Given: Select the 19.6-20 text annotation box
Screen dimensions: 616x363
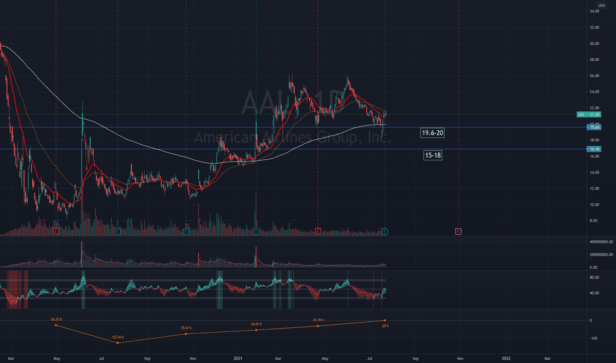Looking at the screenshot, I should (x=432, y=133).
